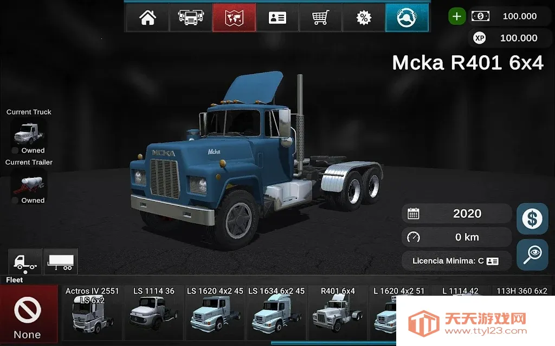
Task: Switch to the trailers category tab
Action: [x=60, y=262]
